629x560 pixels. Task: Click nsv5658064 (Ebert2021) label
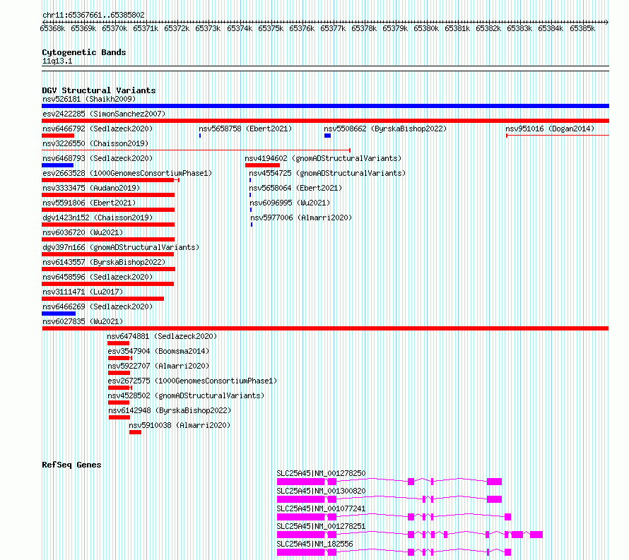[295, 188]
